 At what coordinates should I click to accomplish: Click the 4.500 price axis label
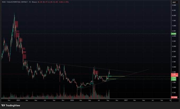point(174,51)
